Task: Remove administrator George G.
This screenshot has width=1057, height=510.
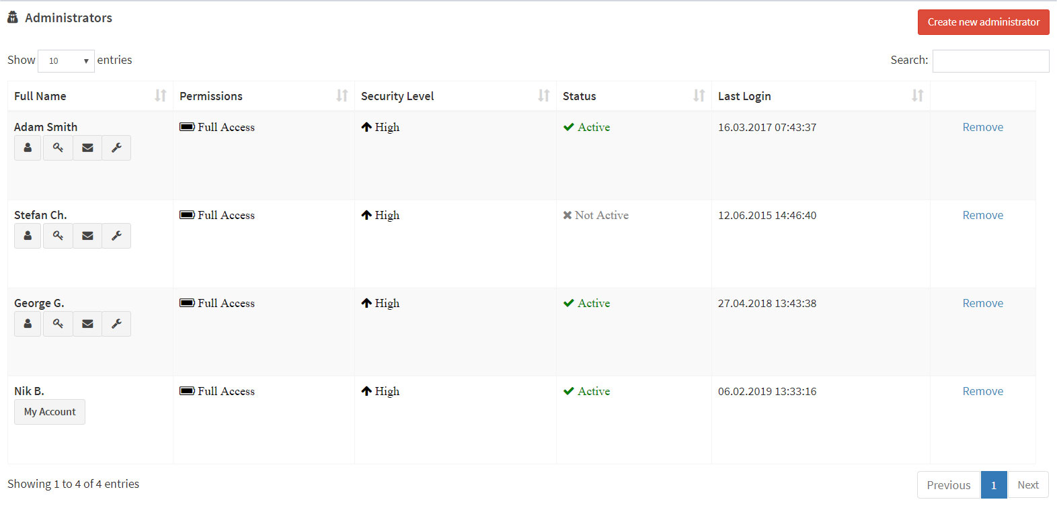Action: (x=982, y=303)
